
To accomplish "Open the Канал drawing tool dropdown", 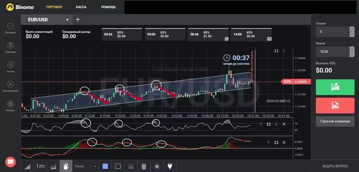I will (85, 166).
